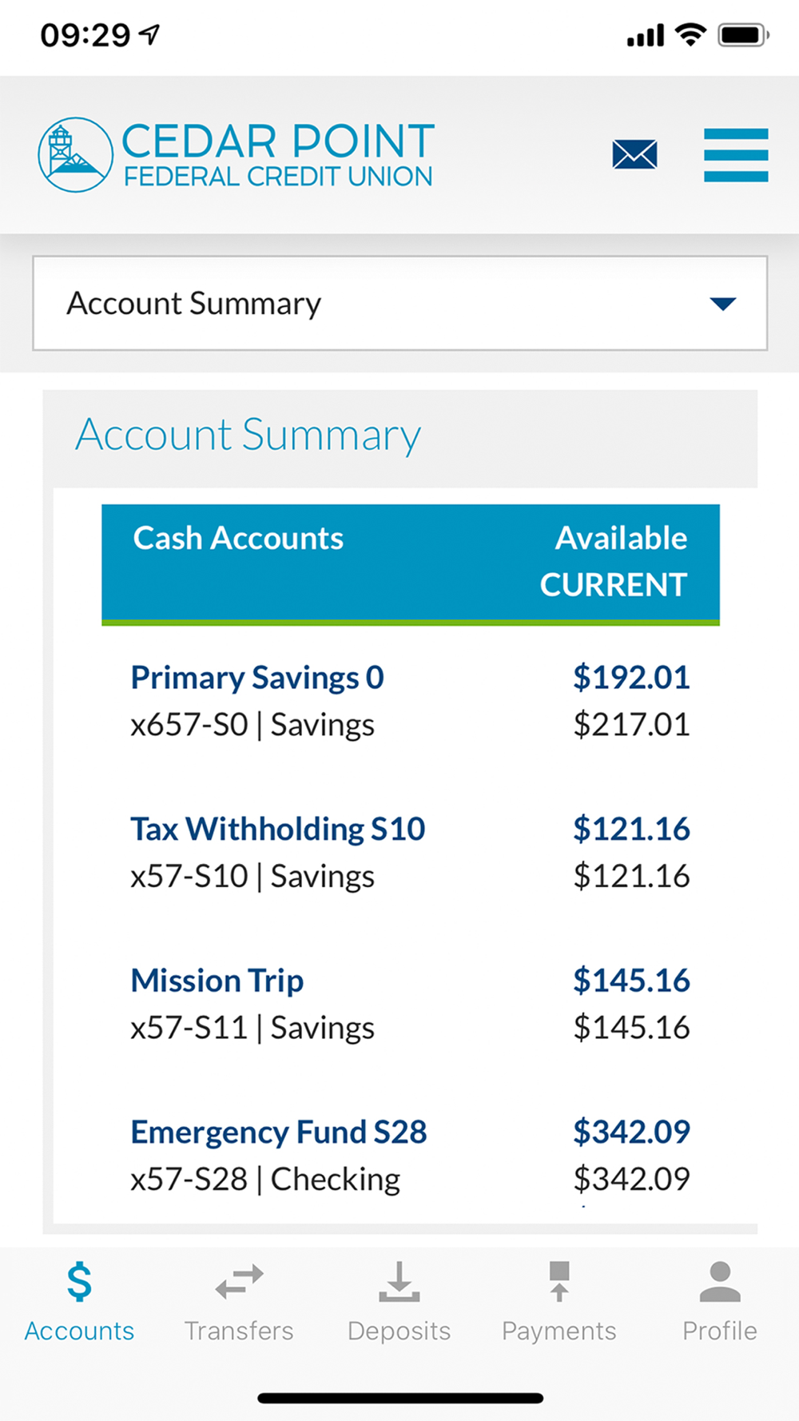Tap the Payments tab label

click(559, 1331)
